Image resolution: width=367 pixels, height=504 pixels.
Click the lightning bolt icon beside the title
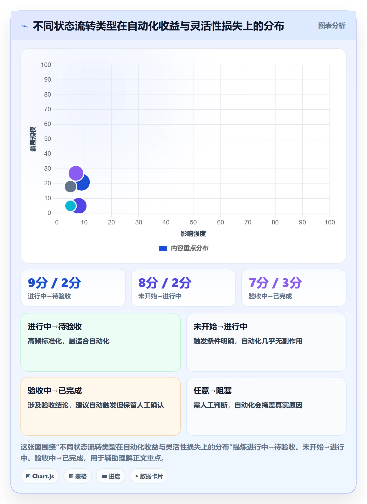[25, 26]
